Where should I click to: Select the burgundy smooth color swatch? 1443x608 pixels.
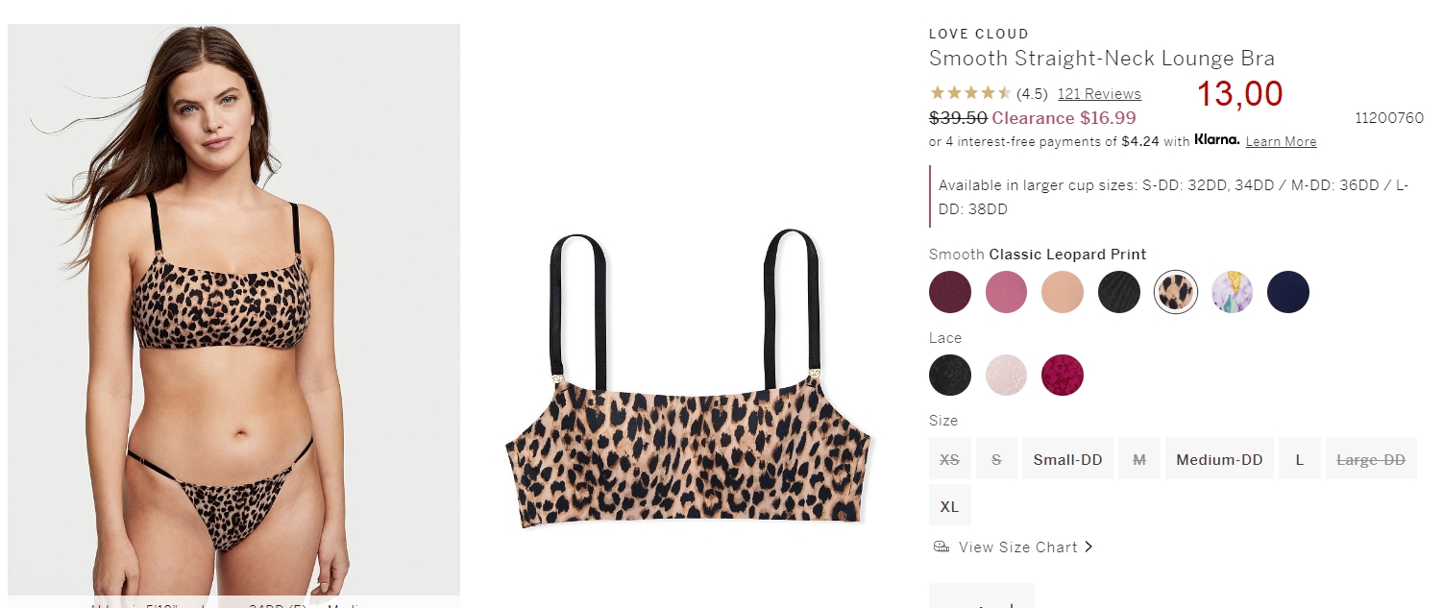(950, 292)
